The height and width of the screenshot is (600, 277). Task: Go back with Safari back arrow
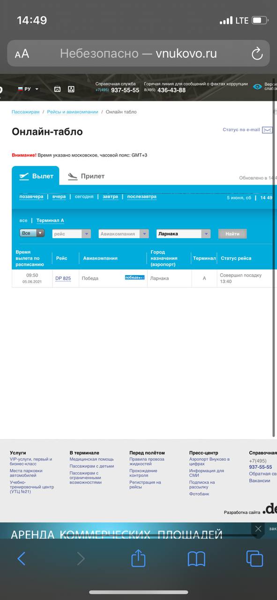pos(21,558)
